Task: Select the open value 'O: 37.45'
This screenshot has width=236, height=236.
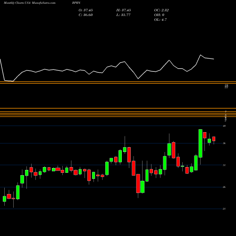Action: (85, 10)
